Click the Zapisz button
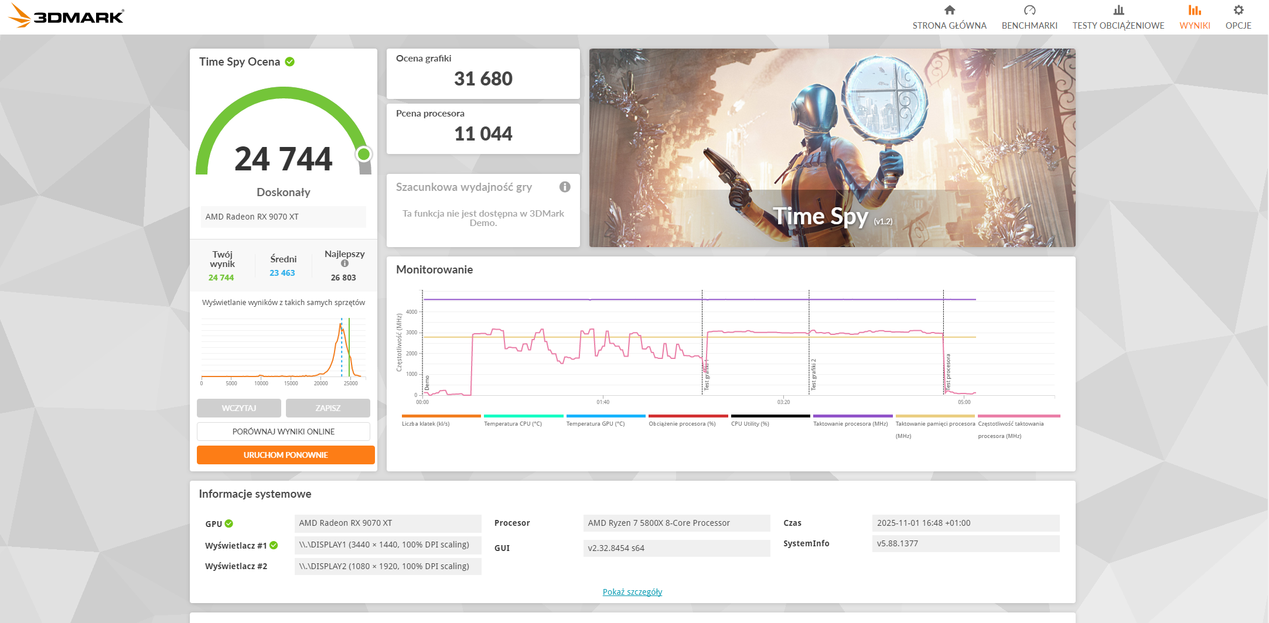 tap(328, 408)
